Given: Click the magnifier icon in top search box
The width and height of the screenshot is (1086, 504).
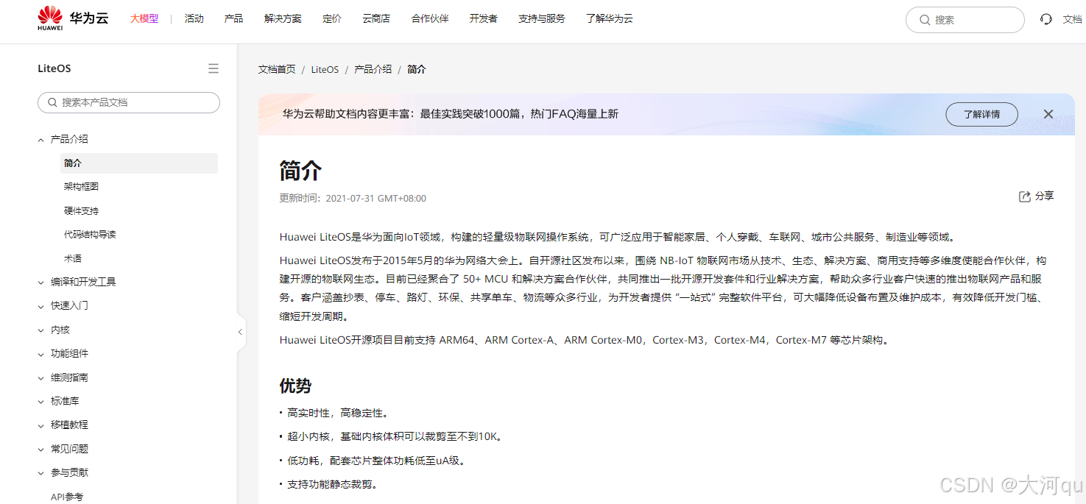Looking at the screenshot, I should tap(925, 20).
